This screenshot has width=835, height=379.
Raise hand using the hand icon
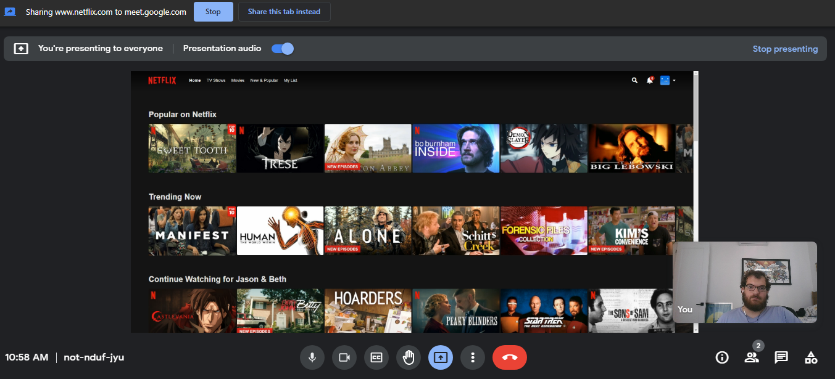409,357
